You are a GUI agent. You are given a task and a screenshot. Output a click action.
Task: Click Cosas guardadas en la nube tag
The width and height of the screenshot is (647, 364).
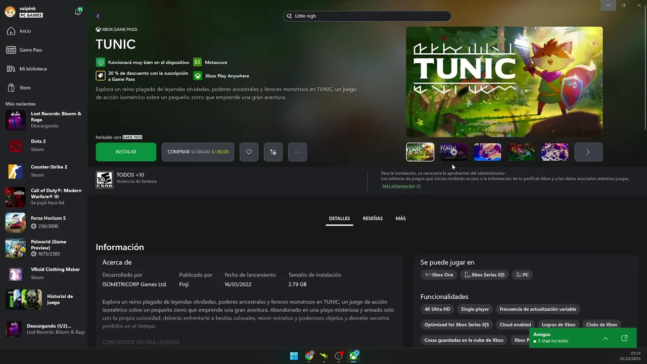[x=464, y=340]
